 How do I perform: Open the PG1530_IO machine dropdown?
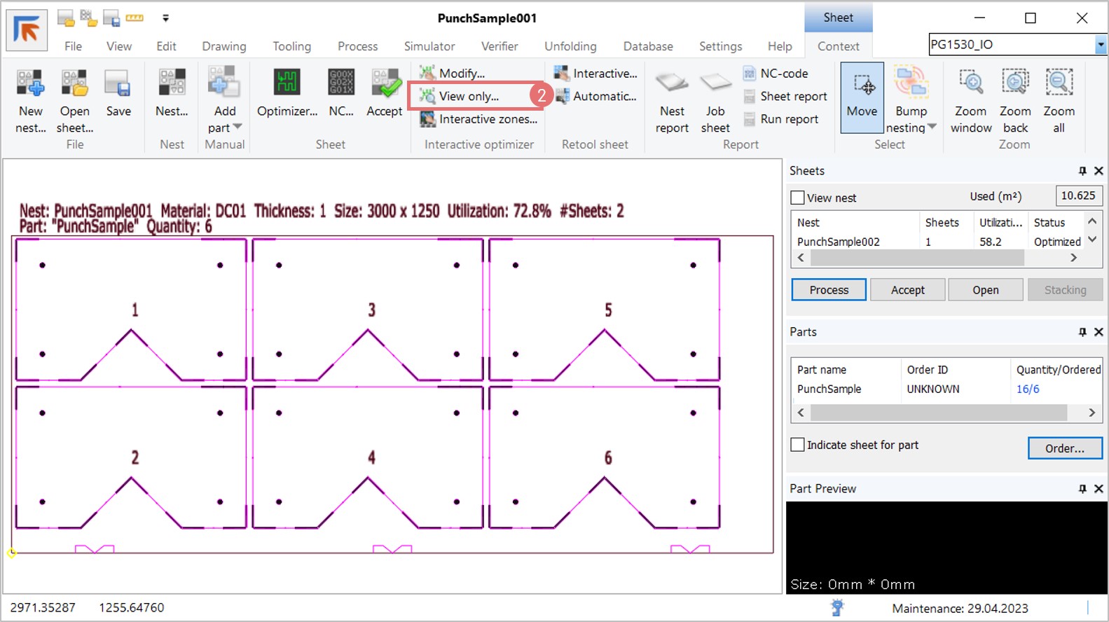click(1101, 45)
